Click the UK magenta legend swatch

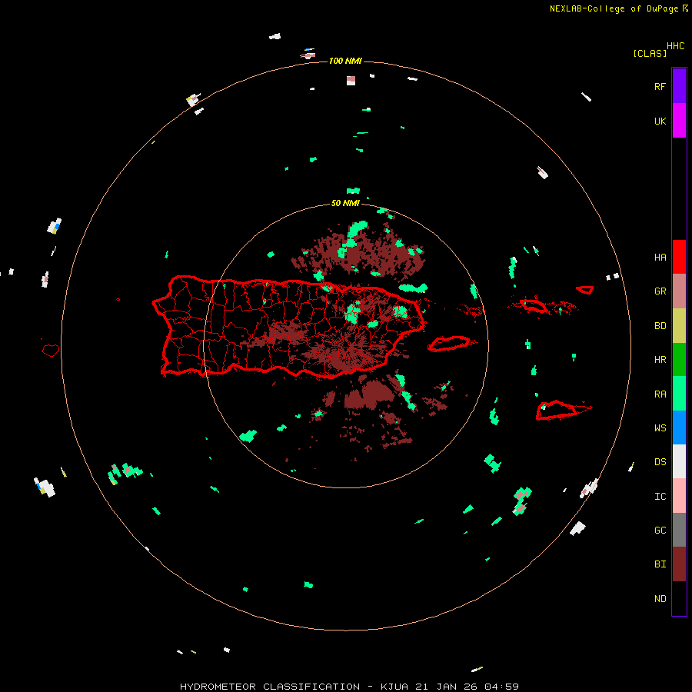coord(679,121)
